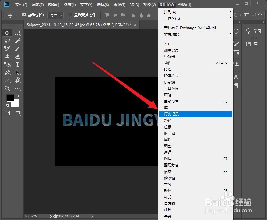Screen dimensions: 267x220
Task: Select the Brush tool
Action: (x=17, y=49)
